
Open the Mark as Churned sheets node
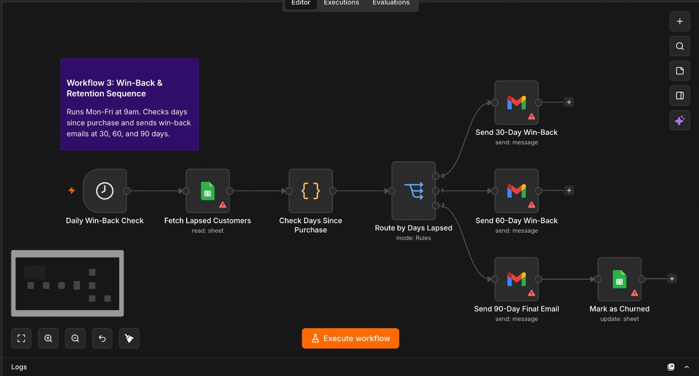(620, 279)
